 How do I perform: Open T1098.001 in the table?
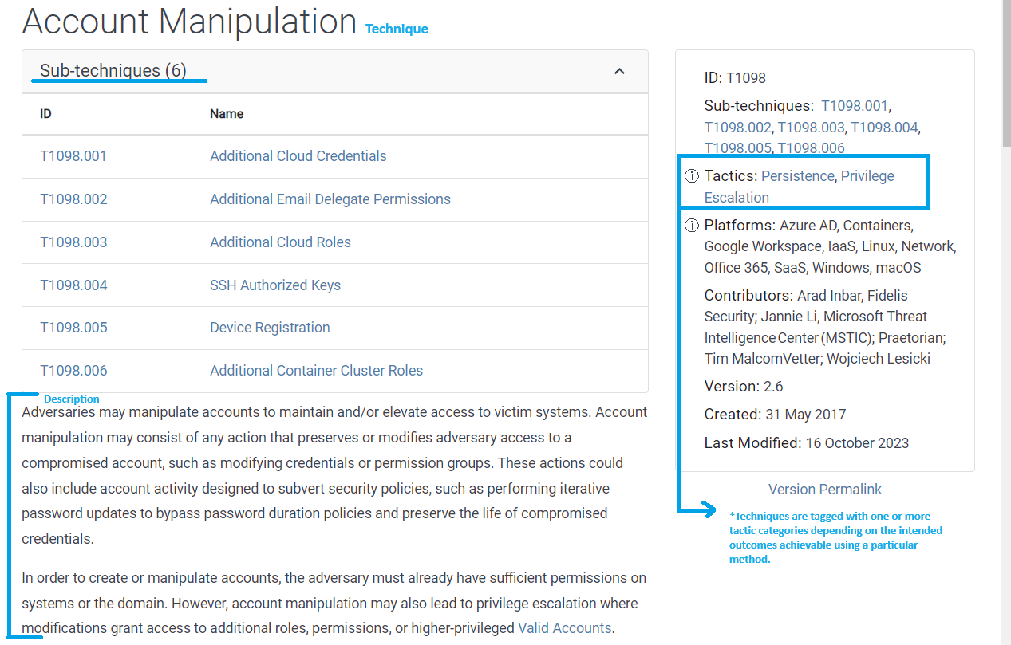(x=73, y=156)
